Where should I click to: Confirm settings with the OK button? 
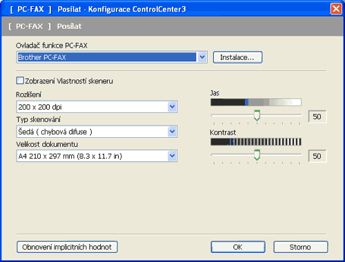coord(238,247)
